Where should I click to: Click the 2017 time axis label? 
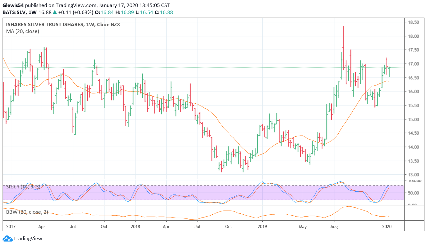pyautogui.click(x=11, y=227)
